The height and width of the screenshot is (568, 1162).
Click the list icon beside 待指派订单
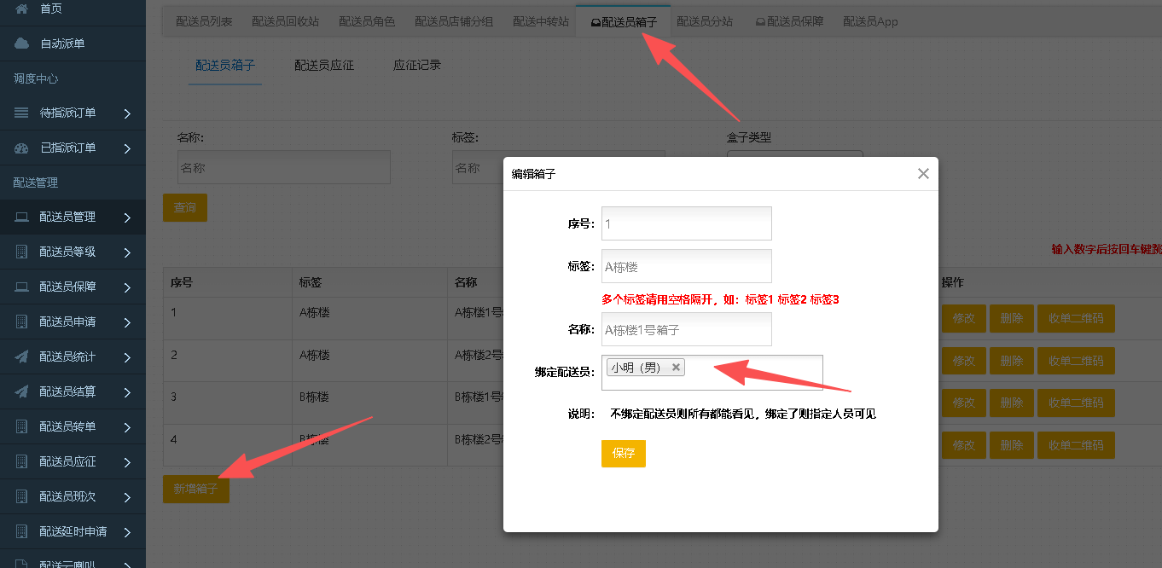point(21,113)
